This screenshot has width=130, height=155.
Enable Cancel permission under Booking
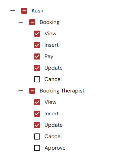(37, 79)
